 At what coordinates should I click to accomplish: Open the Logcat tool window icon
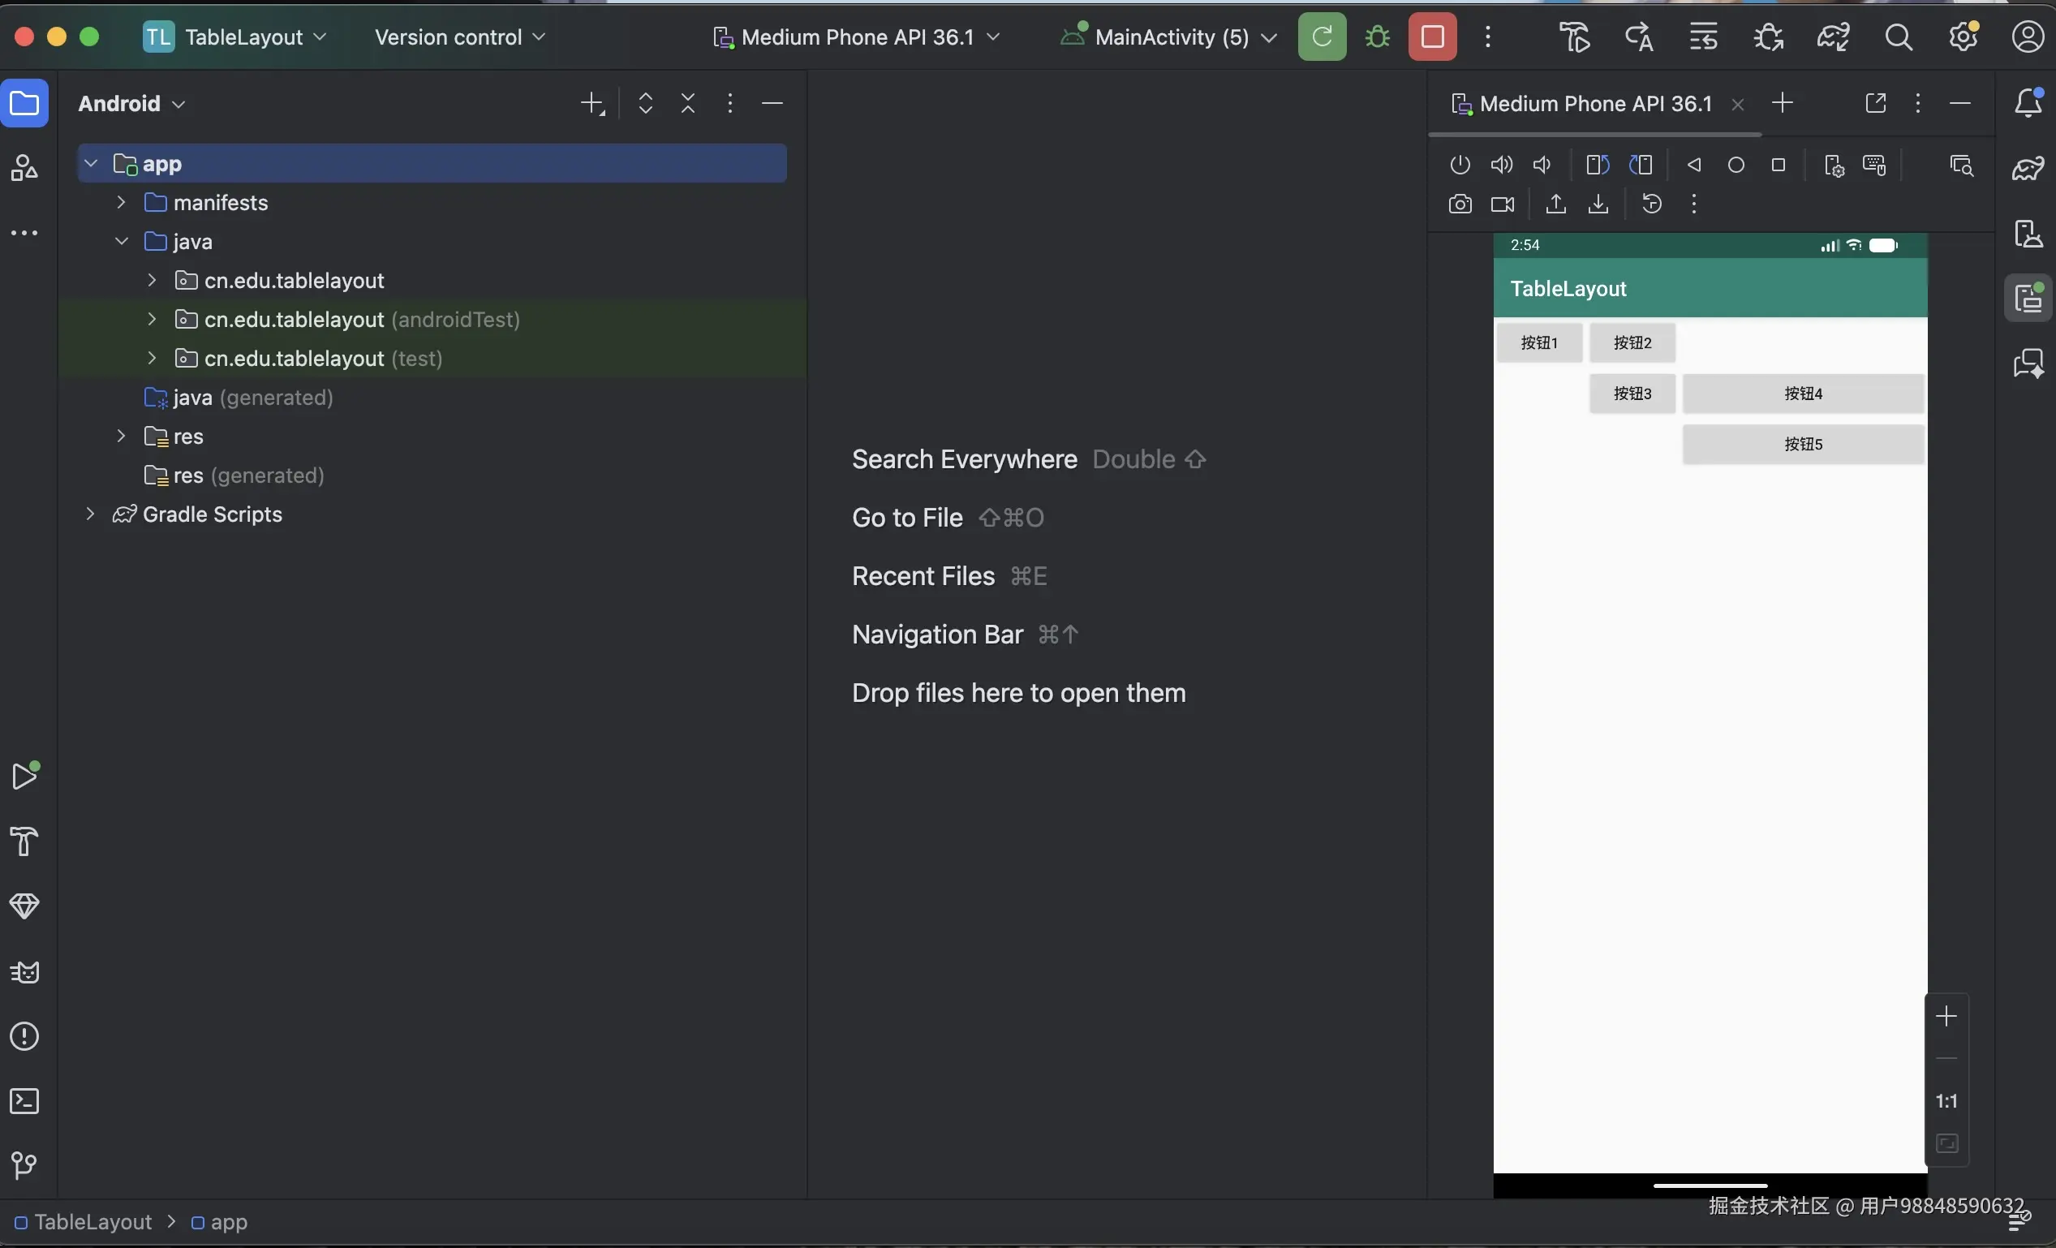click(25, 972)
